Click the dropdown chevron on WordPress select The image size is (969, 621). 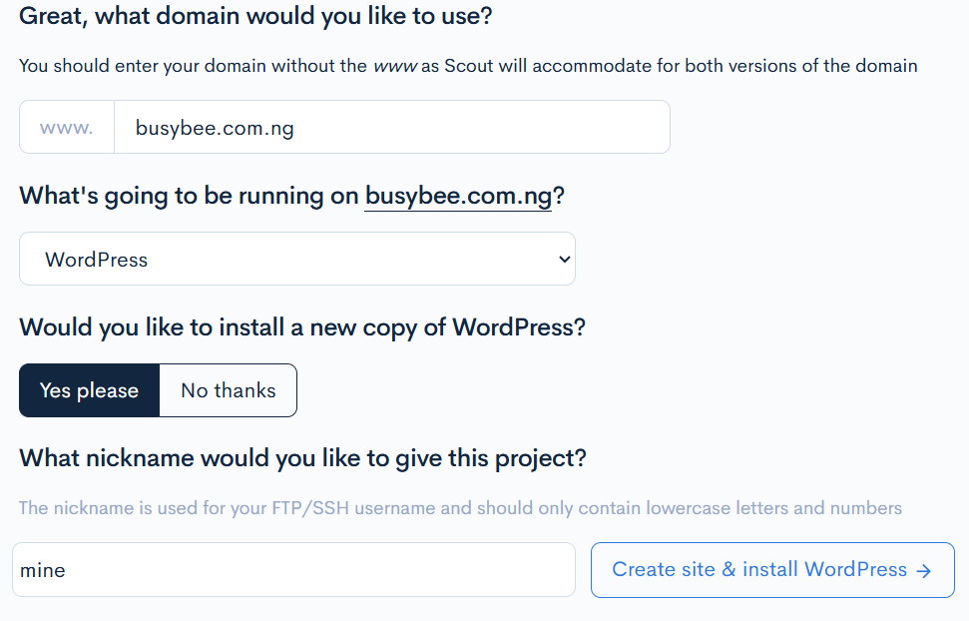pos(564,260)
